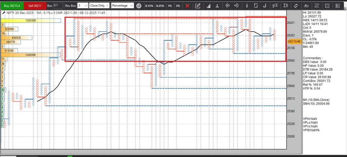Click the pencil edit note icon

coord(198,5)
